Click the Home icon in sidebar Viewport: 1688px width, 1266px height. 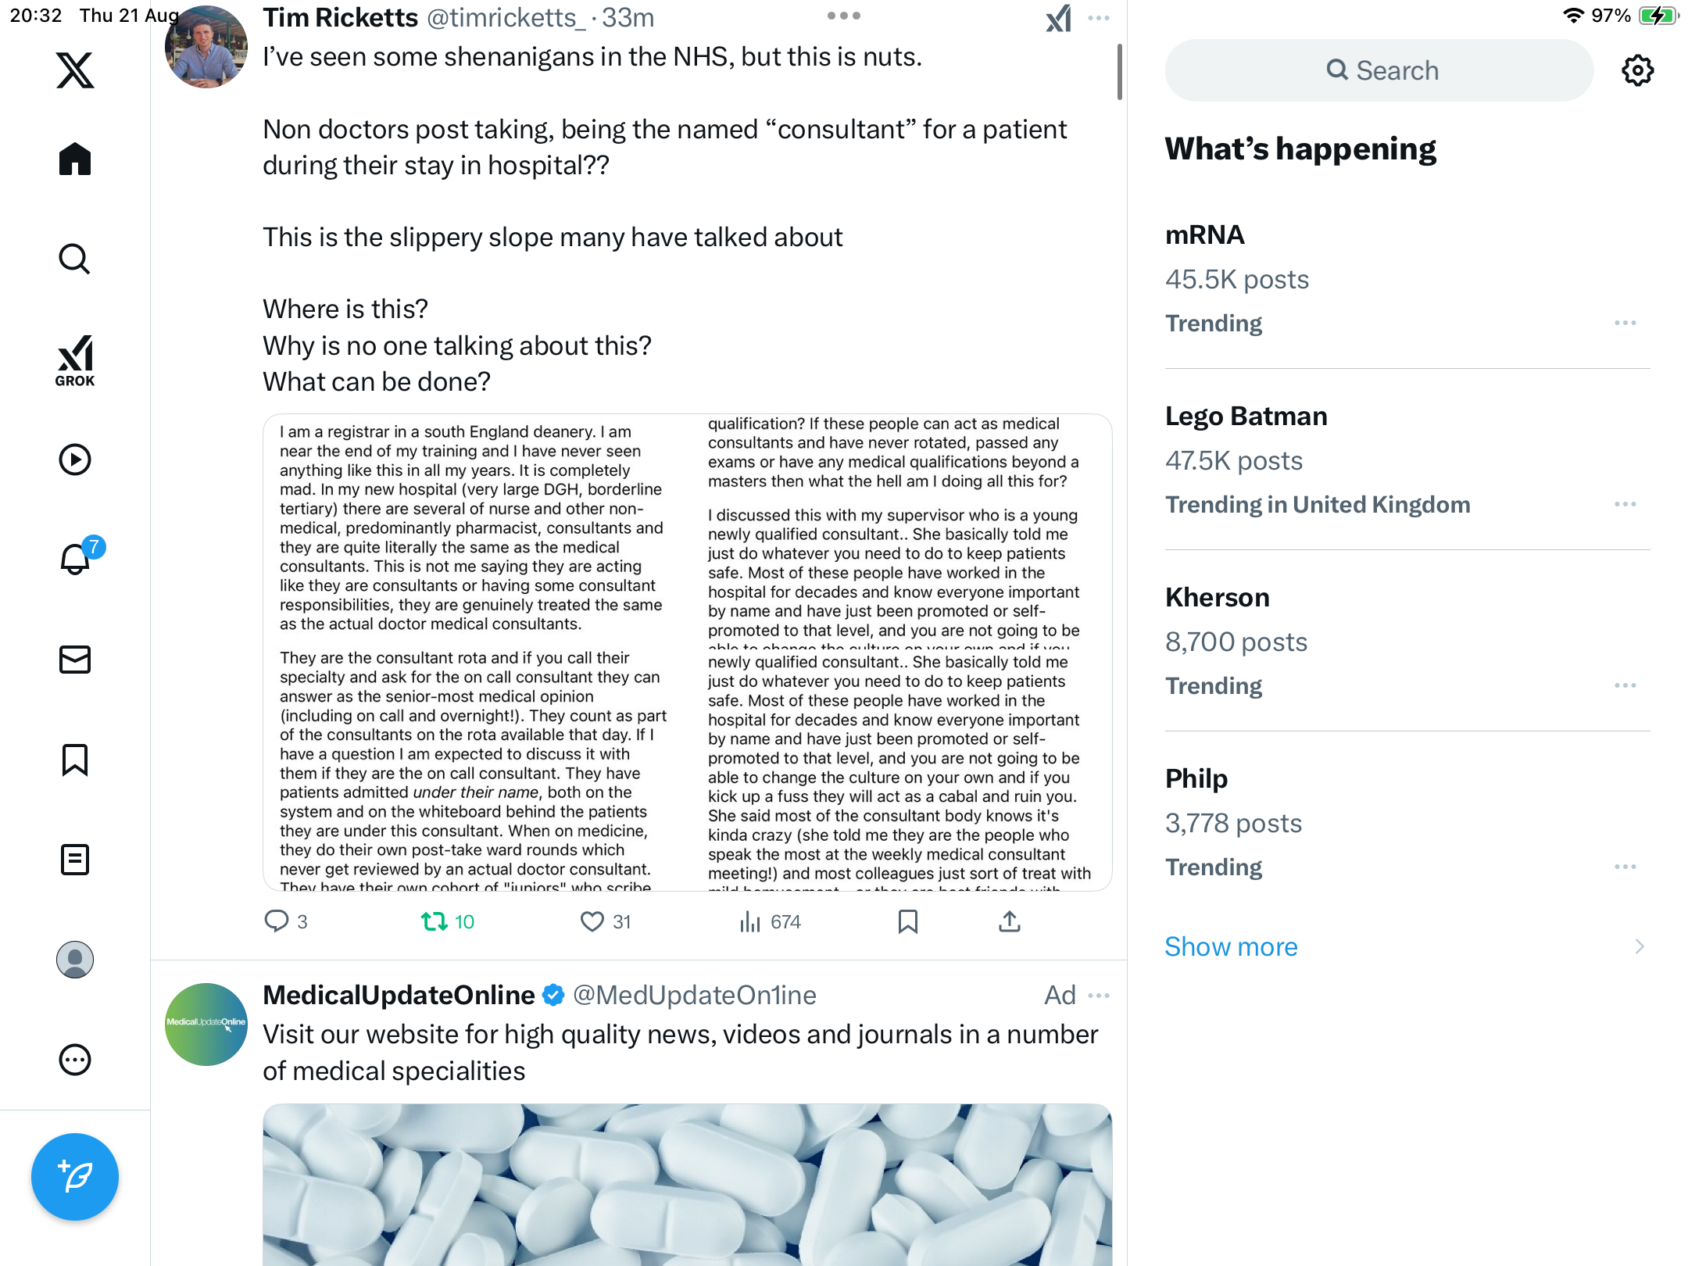(x=75, y=159)
